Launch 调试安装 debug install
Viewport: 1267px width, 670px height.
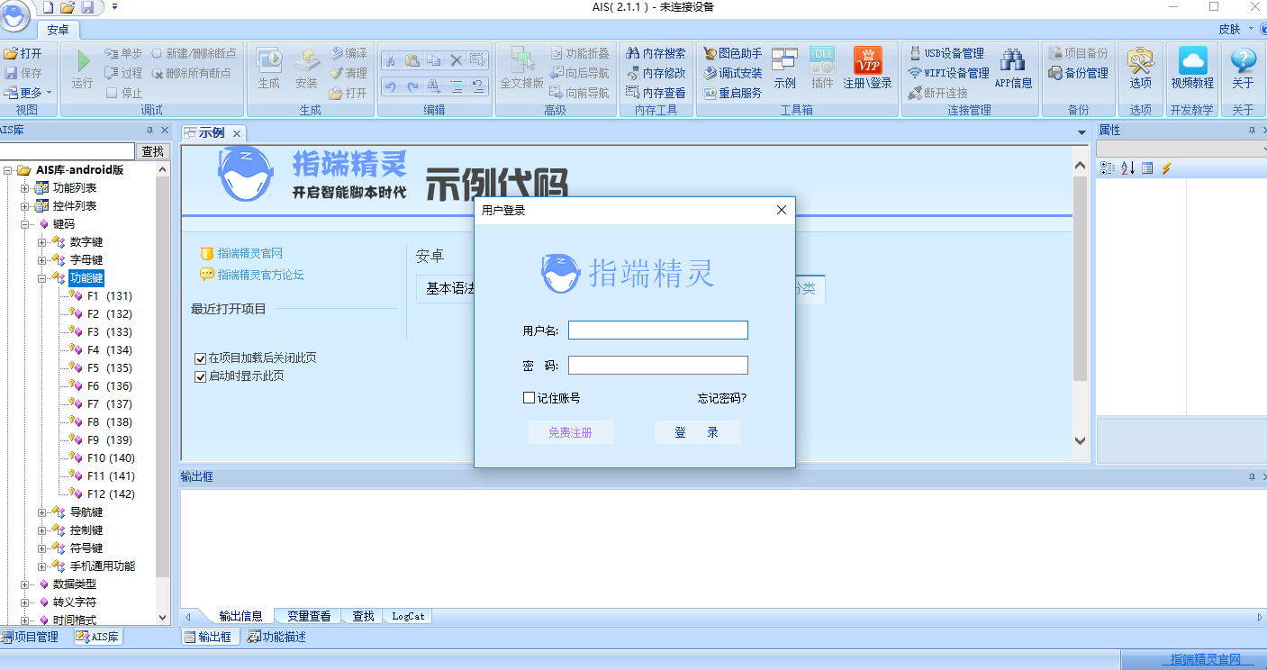pyautogui.click(x=732, y=73)
